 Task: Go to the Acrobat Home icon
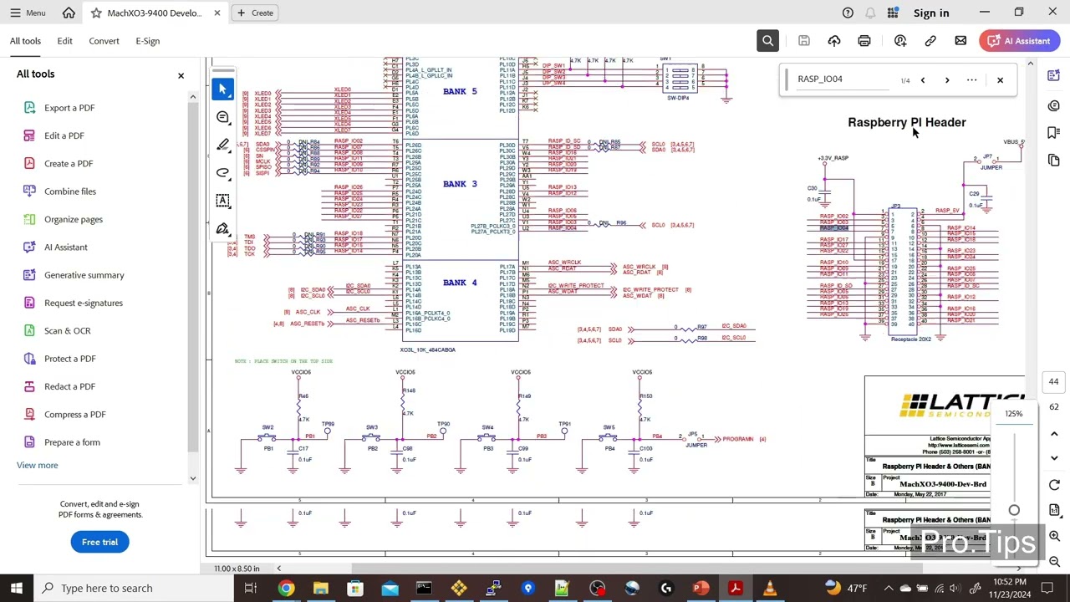pyautogui.click(x=69, y=13)
